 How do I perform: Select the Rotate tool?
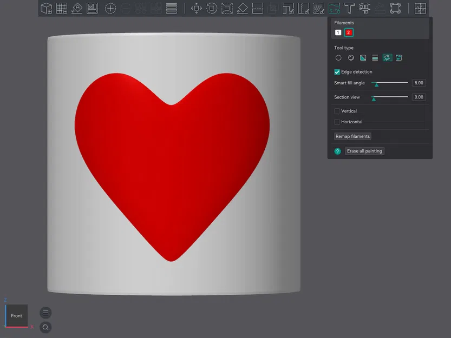tap(212, 8)
